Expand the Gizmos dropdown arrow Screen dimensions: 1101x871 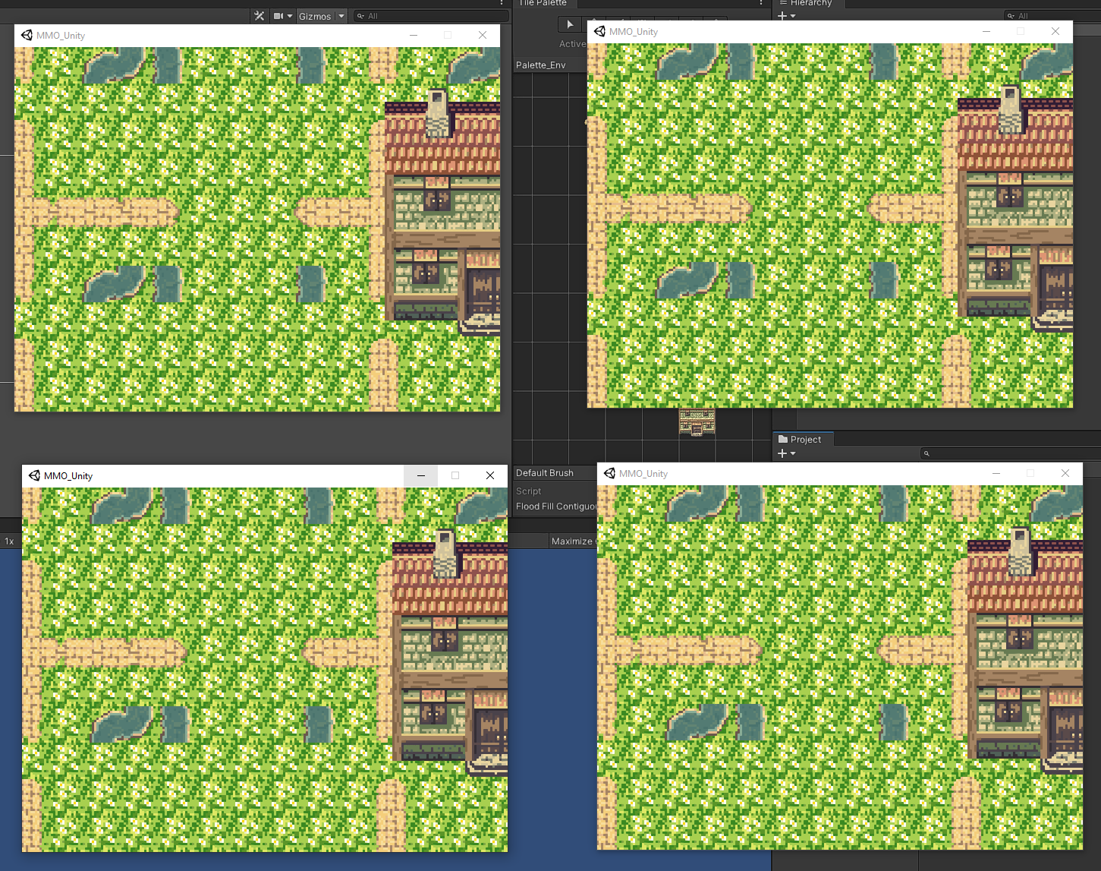[341, 16]
